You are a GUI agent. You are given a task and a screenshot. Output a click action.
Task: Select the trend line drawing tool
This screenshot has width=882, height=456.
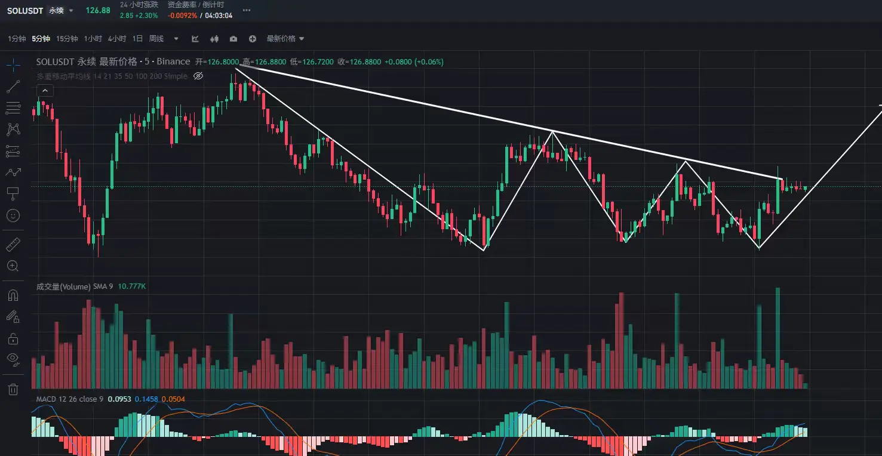click(x=13, y=87)
